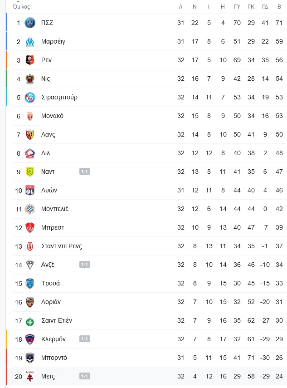
Task: Open the Ρεν club badge
Action: (30, 60)
